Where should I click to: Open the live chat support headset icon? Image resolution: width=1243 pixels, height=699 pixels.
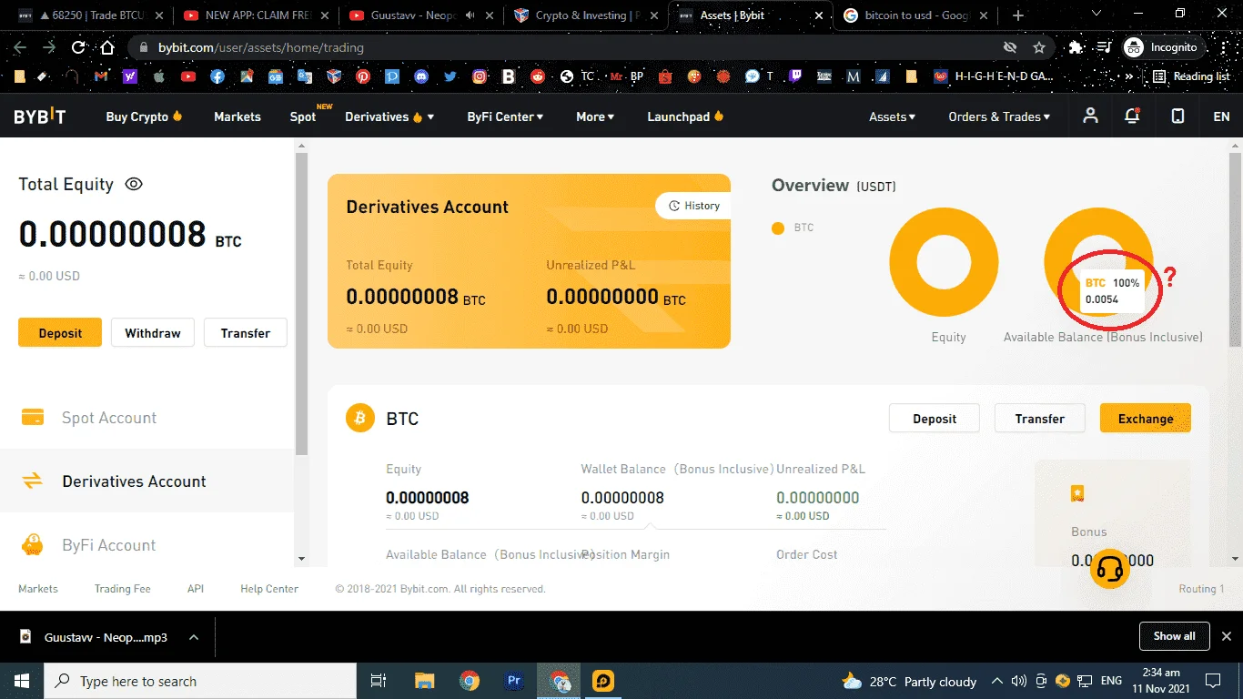[x=1110, y=569]
